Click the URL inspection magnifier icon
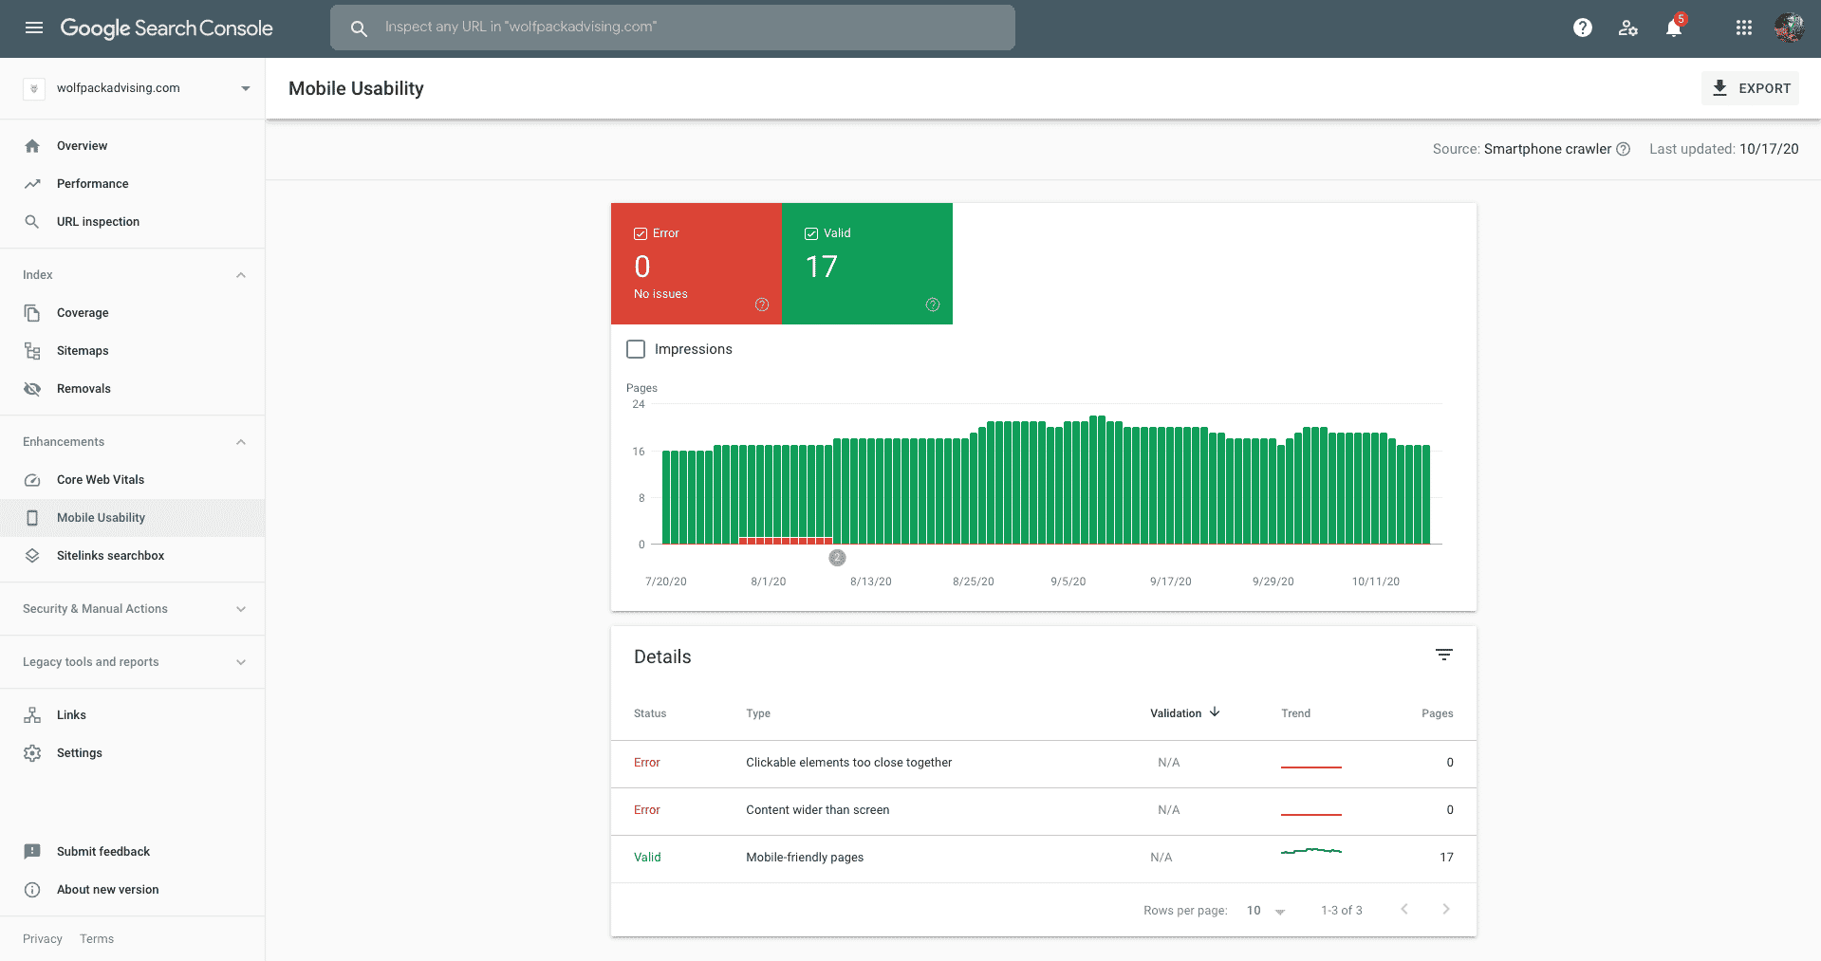1821x961 pixels. (32, 222)
